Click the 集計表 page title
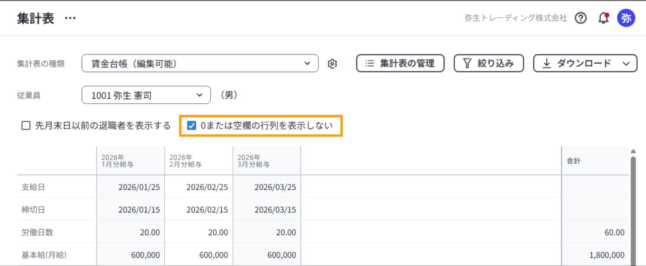The width and height of the screenshot is (646, 266). point(36,18)
